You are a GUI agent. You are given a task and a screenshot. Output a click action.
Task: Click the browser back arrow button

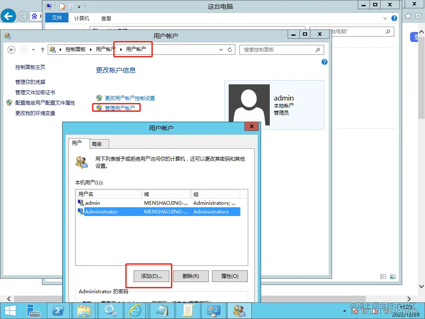tap(8, 16)
